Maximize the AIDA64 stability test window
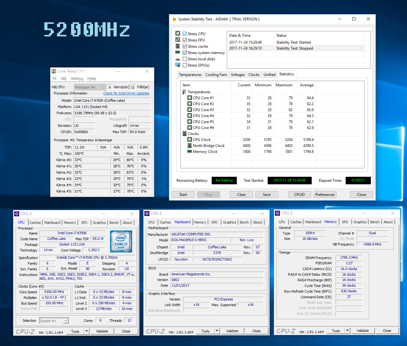Image resolution: width=407 pixels, height=346 pixels. (x=354, y=19)
